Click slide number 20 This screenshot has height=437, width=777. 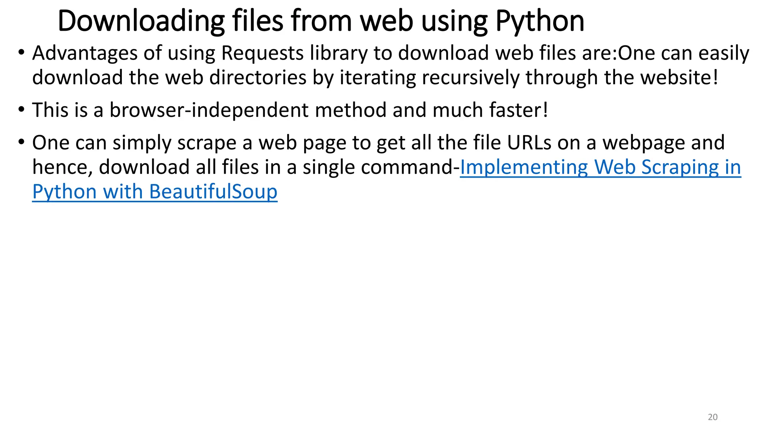[x=713, y=417]
